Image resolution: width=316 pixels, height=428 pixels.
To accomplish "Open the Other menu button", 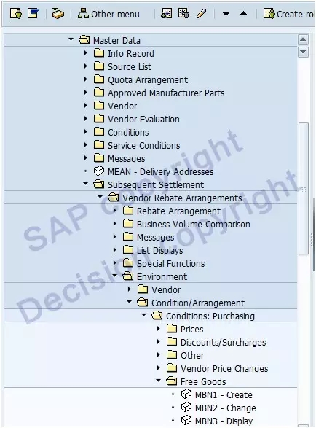I will coord(108,14).
